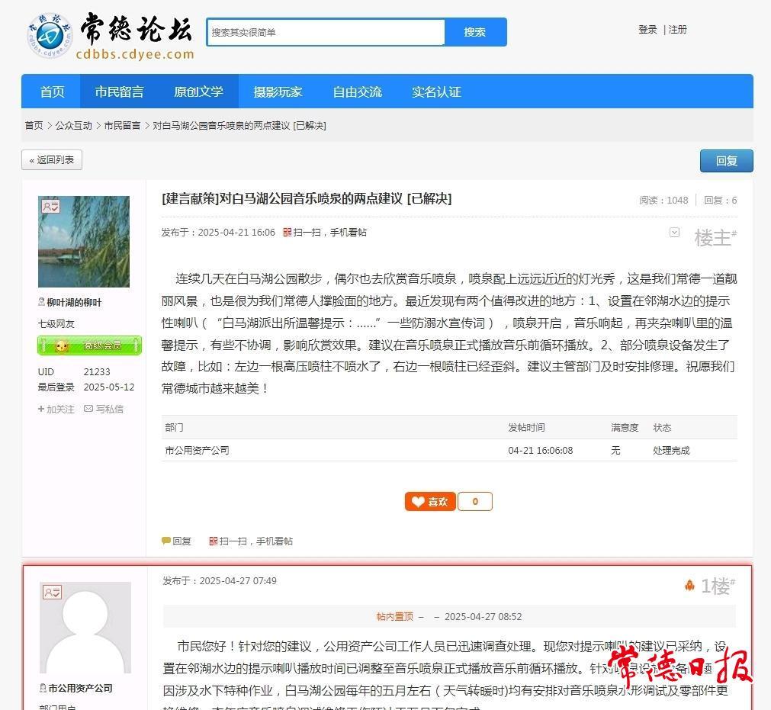Open the 登录 link
The width and height of the screenshot is (771, 710).
tap(647, 30)
